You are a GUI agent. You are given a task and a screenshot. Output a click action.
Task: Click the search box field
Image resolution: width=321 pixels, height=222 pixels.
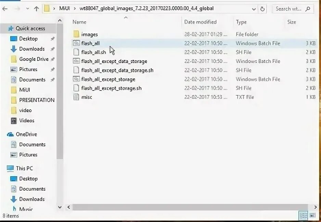293,9
